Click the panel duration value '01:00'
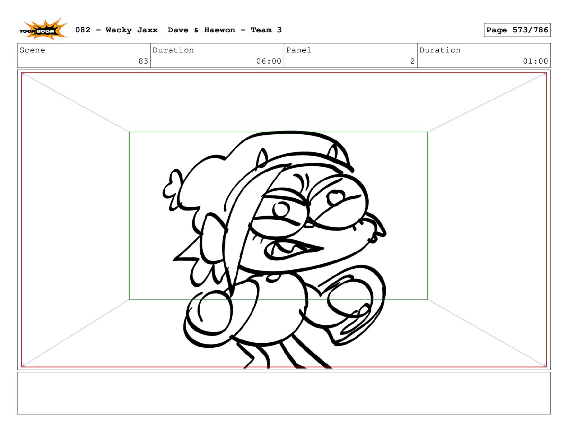Screen dimensions: 568x440 pyautogui.click(x=535, y=61)
